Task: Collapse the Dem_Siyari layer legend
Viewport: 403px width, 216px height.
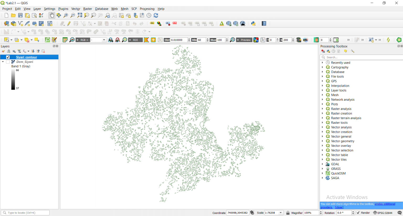Action: point(3,62)
